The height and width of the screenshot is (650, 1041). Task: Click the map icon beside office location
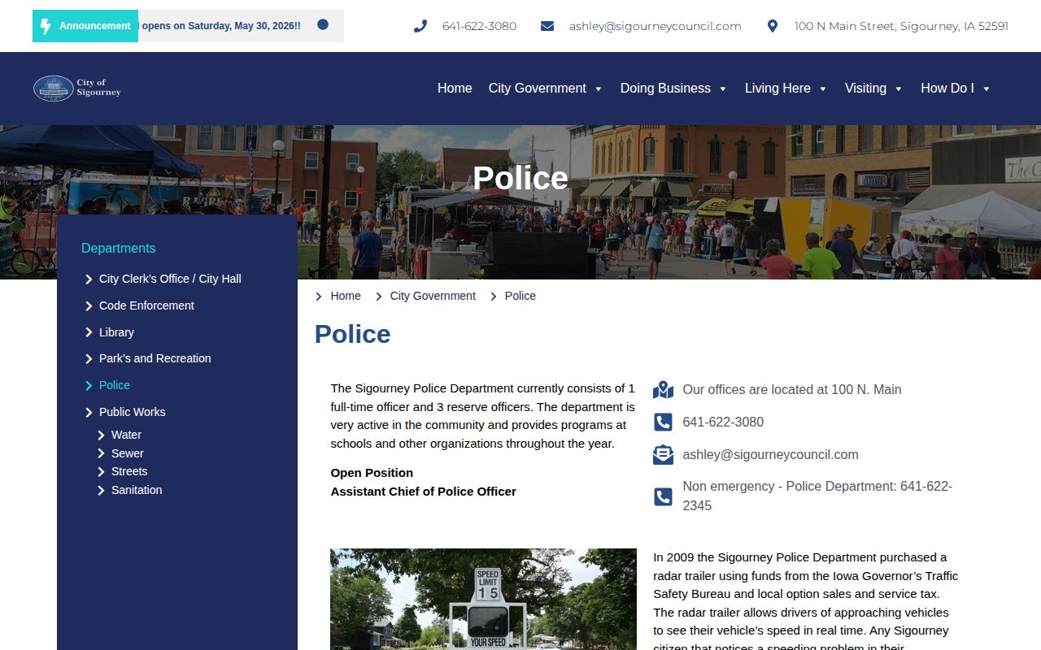pyautogui.click(x=664, y=390)
